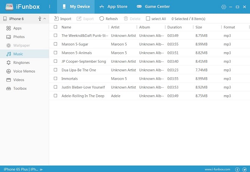Click the Refresh circular arrow icon
The image size is (250, 172).
pyautogui.click(x=102, y=19)
